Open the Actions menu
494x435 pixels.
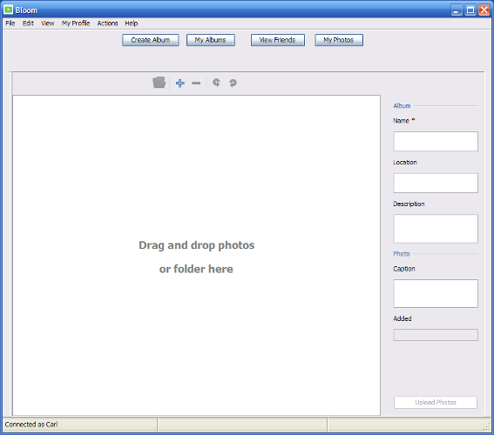coord(107,23)
